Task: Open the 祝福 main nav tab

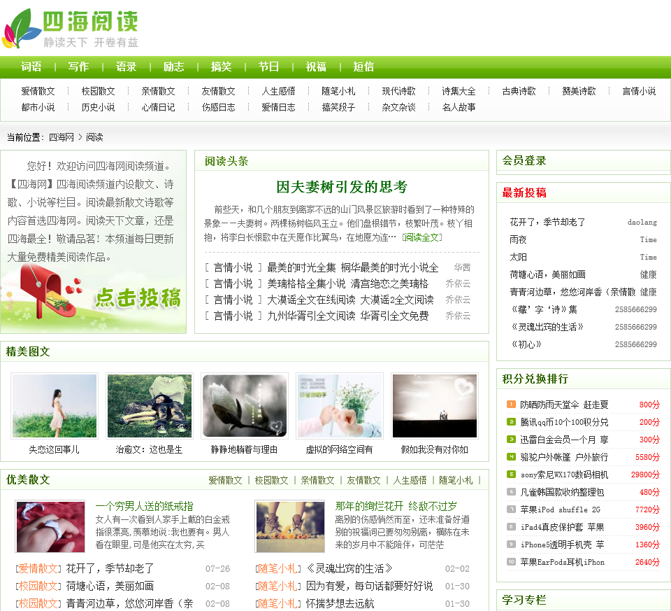Action: pos(316,67)
